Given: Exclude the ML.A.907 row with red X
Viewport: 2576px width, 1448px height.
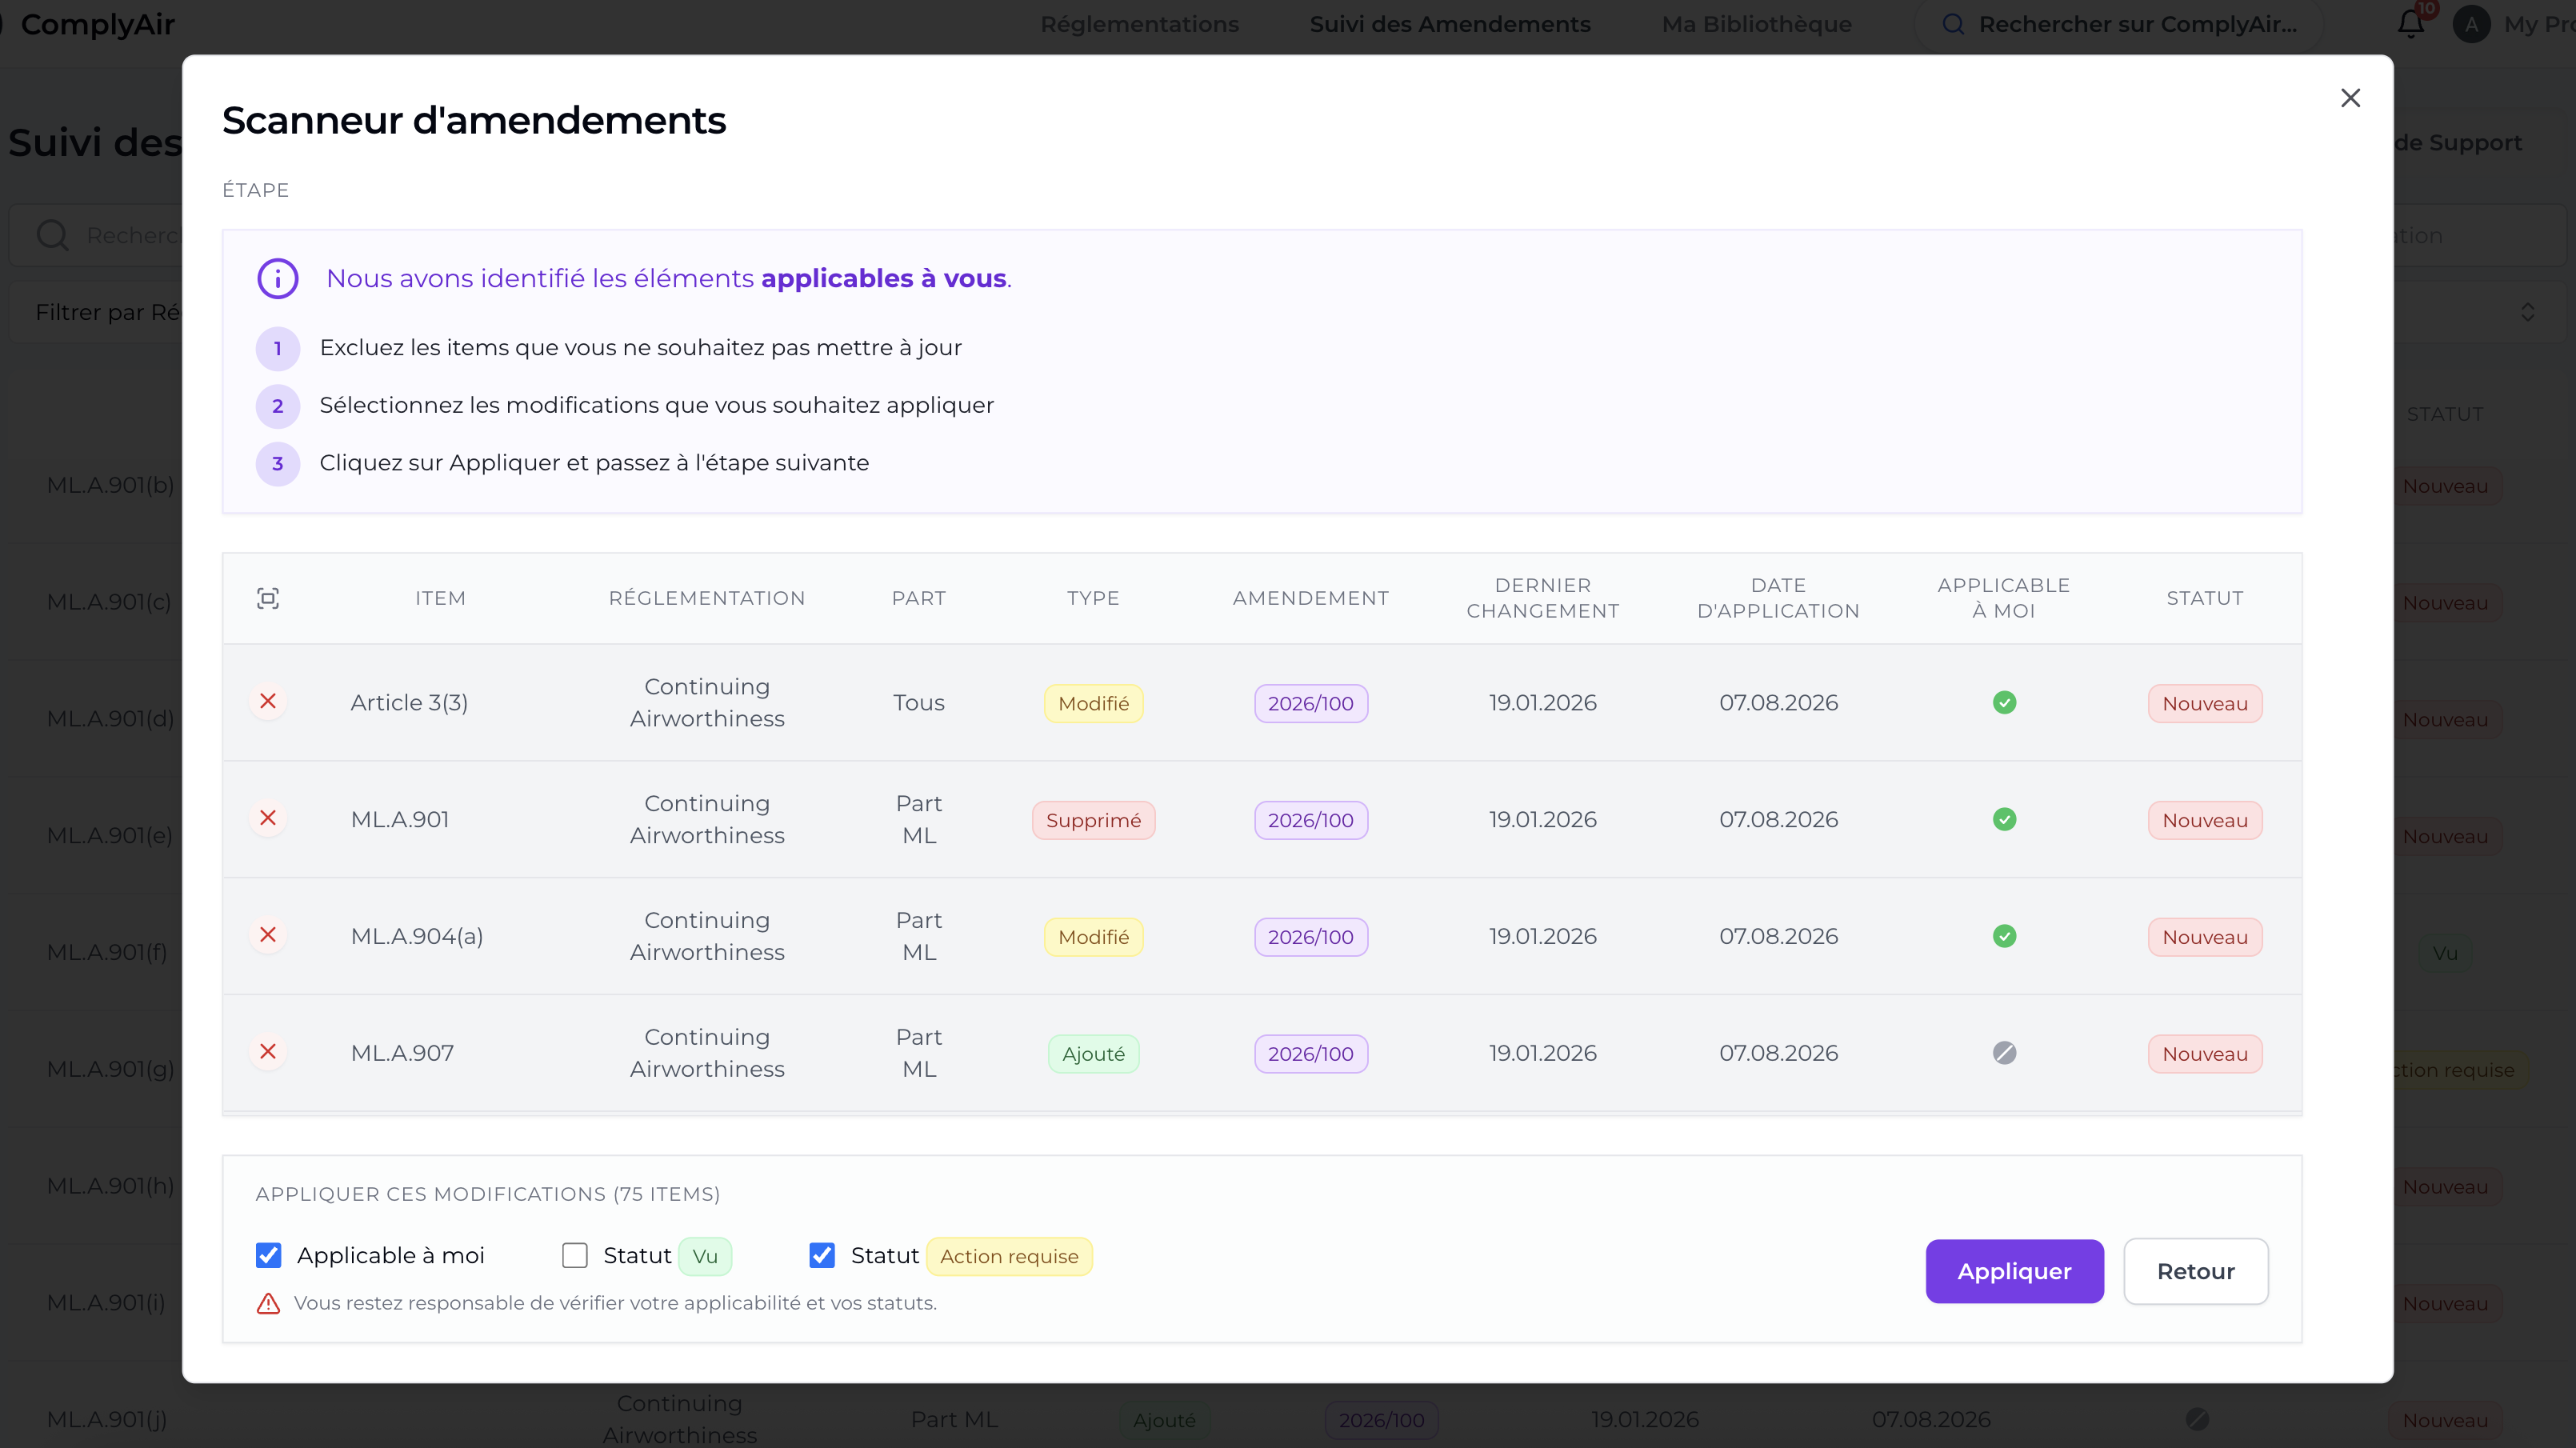Looking at the screenshot, I should tap(268, 1052).
